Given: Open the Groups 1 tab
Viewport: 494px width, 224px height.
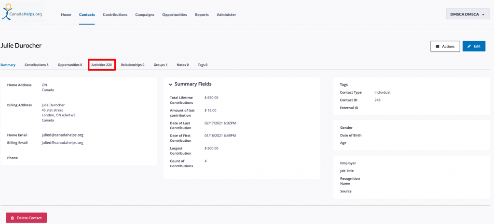Looking at the screenshot, I should pos(160,65).
